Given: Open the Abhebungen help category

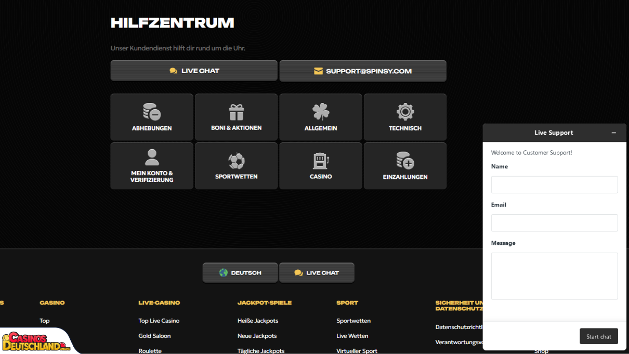Looking at the screenshot, I should 152,117.
